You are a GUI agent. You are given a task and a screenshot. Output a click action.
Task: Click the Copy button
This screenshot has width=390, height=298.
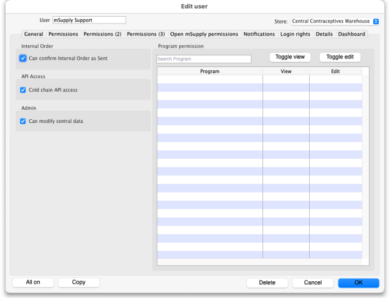(x=78, y=282)
